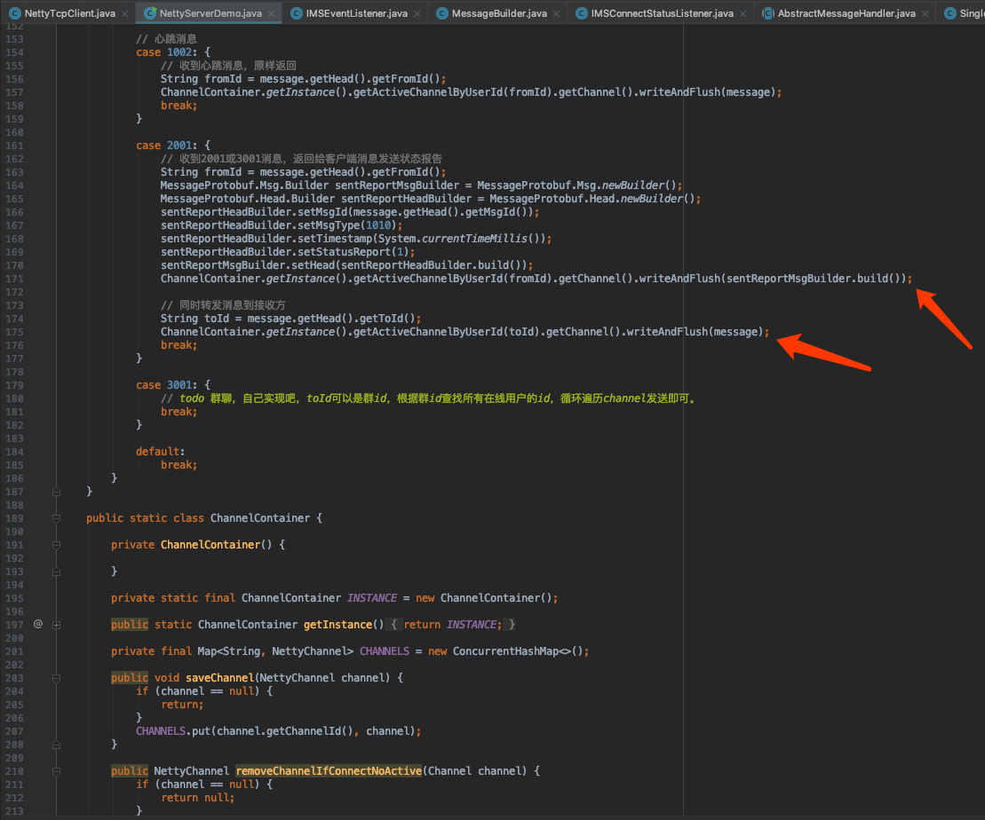The width and height of the screenshot is (985, 820).
Task: Click the class icon on MessageBuilder.java tab
Action: tap(441, 14)
